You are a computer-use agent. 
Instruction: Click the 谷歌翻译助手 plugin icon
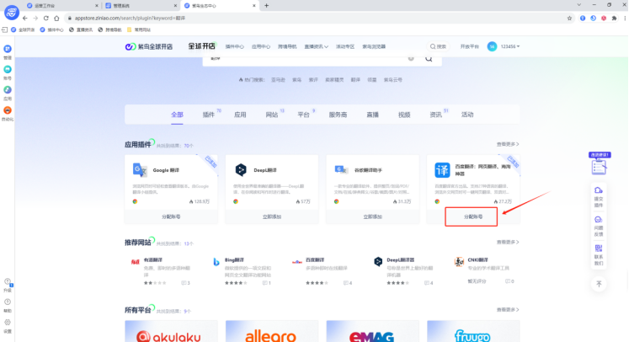point(341,170)
